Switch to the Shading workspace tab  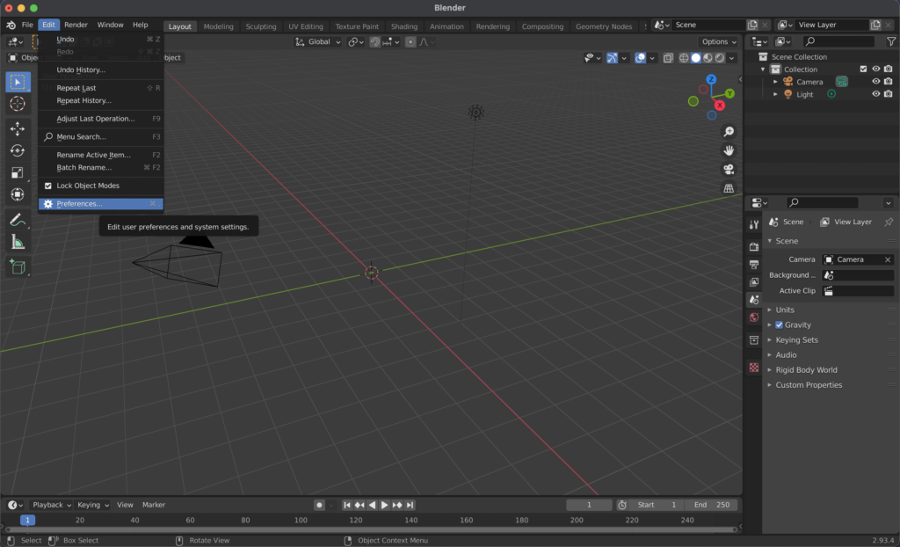tap(404, 26)
